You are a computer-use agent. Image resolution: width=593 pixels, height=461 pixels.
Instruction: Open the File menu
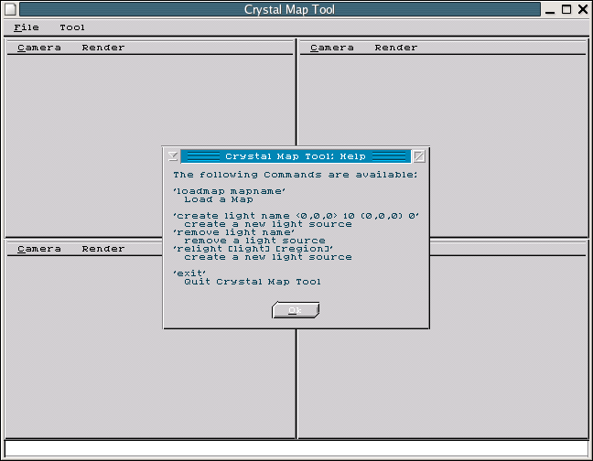coord(27,27)
